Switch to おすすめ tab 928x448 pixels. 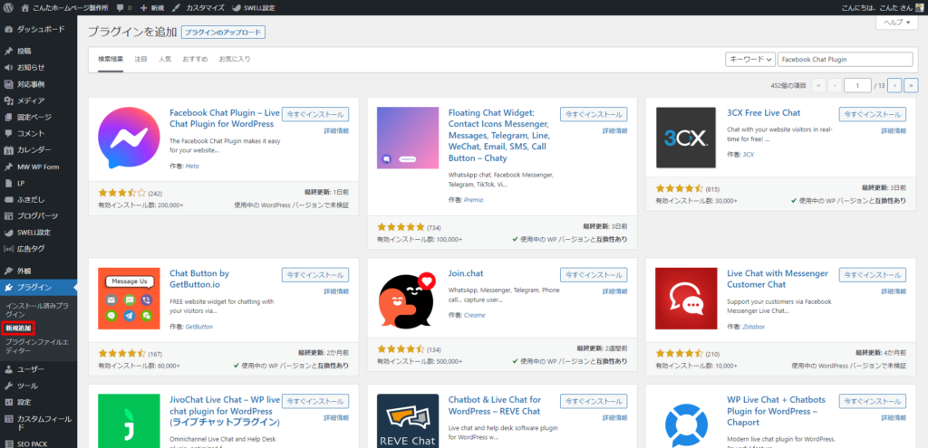196,59
